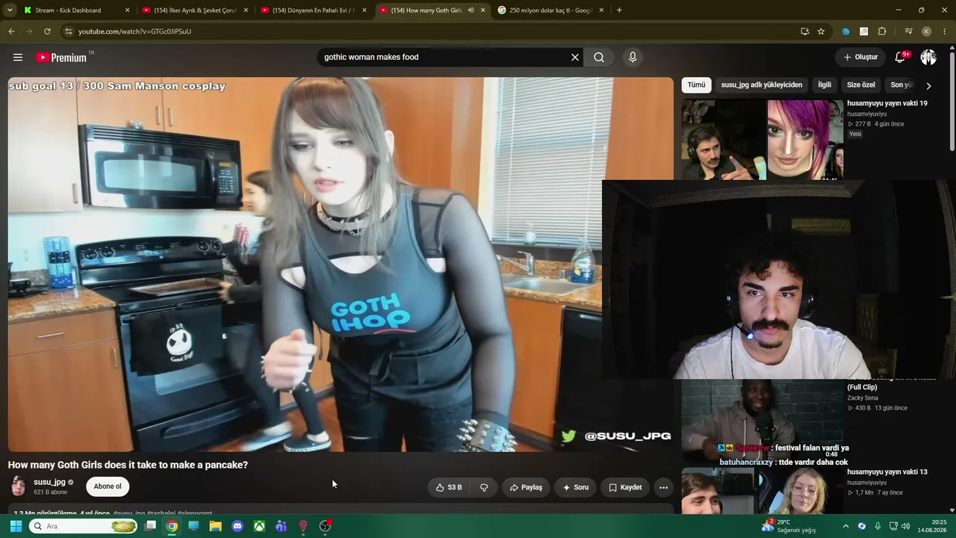Open YouTube notifications bell
The image size is (956, 538).
(x=900, y=58)
